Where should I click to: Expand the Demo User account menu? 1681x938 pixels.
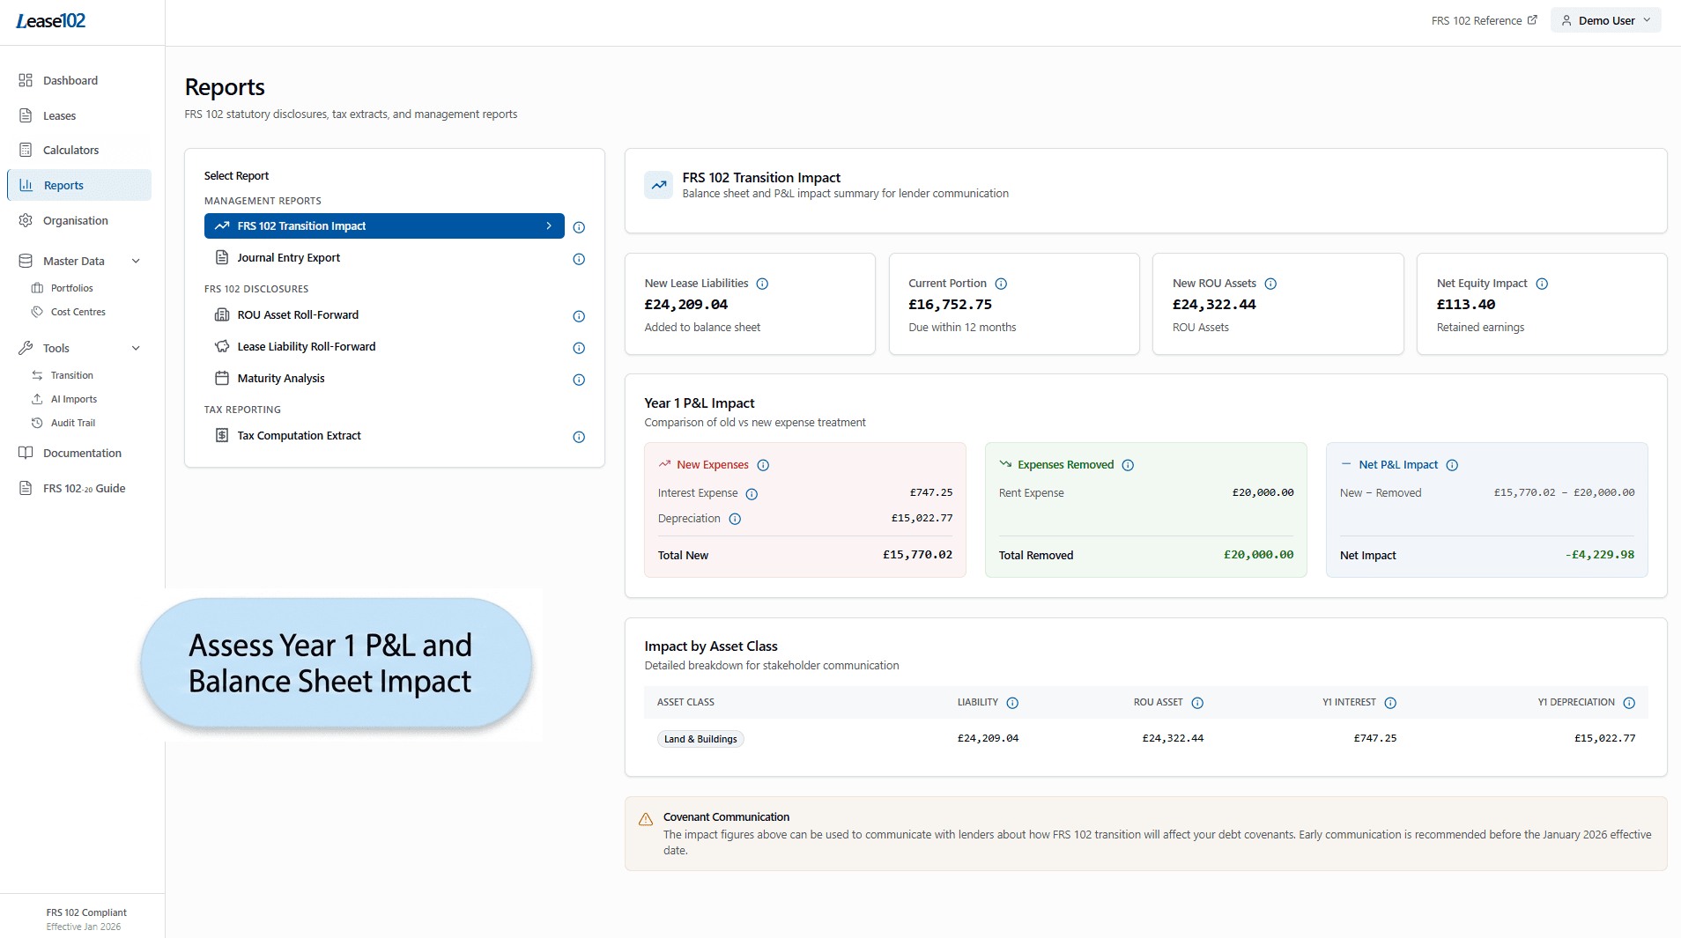[1604, 19]
